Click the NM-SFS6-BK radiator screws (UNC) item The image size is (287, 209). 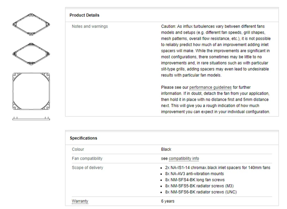pos(201,192)
